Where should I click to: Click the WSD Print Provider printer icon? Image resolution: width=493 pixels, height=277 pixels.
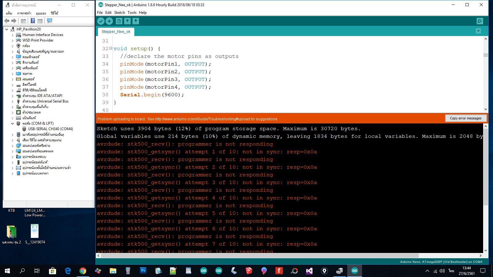18,40
